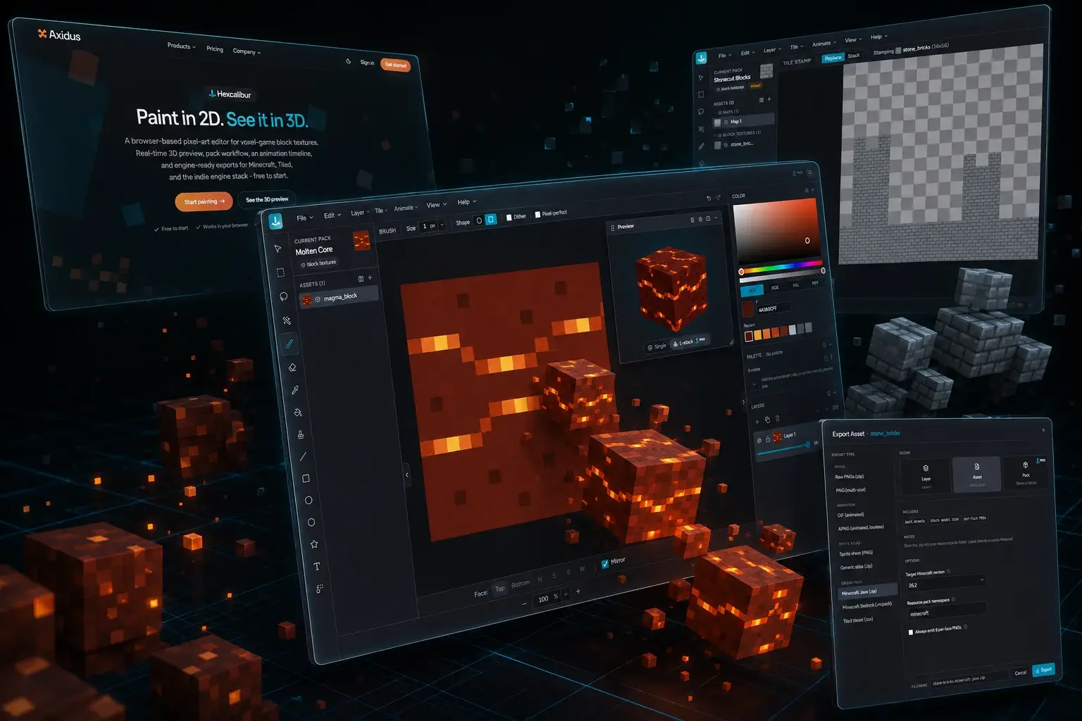Viewport: 1082px width, 721px height.
Task: Choose the Top face tab
Action: [499, 589]
